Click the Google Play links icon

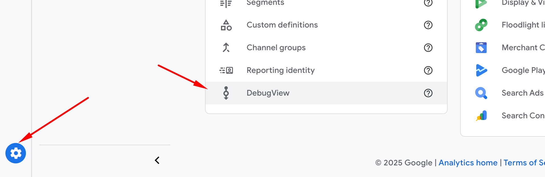pos(481,70)
